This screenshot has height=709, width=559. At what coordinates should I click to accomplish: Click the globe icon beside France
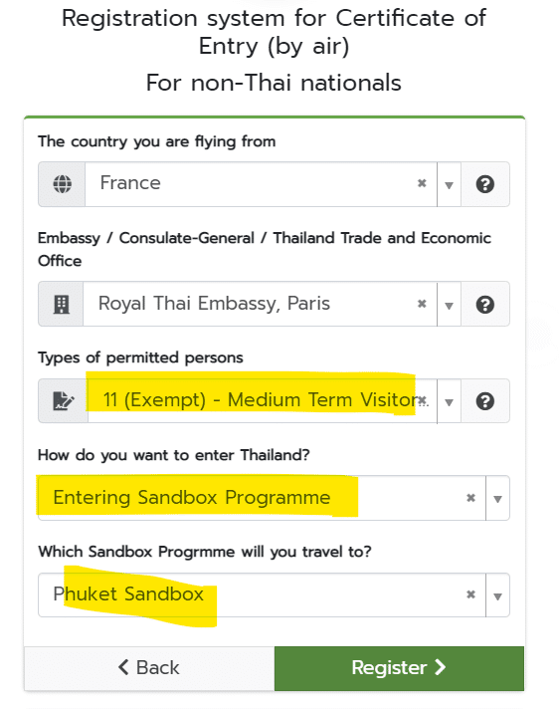click(x=63, y=184)
